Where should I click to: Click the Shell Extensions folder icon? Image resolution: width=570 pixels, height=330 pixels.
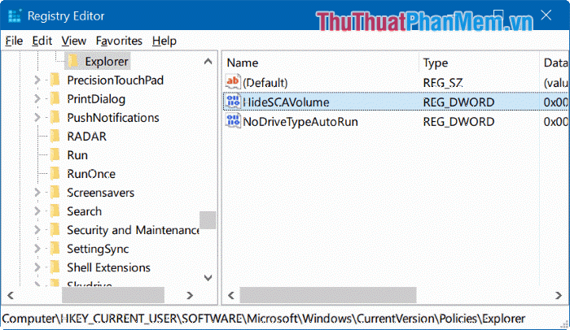pyautogui.click(x=55, y=267)
